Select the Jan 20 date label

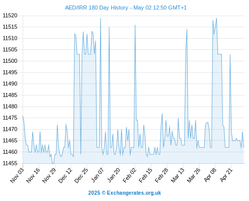point(114,175)
